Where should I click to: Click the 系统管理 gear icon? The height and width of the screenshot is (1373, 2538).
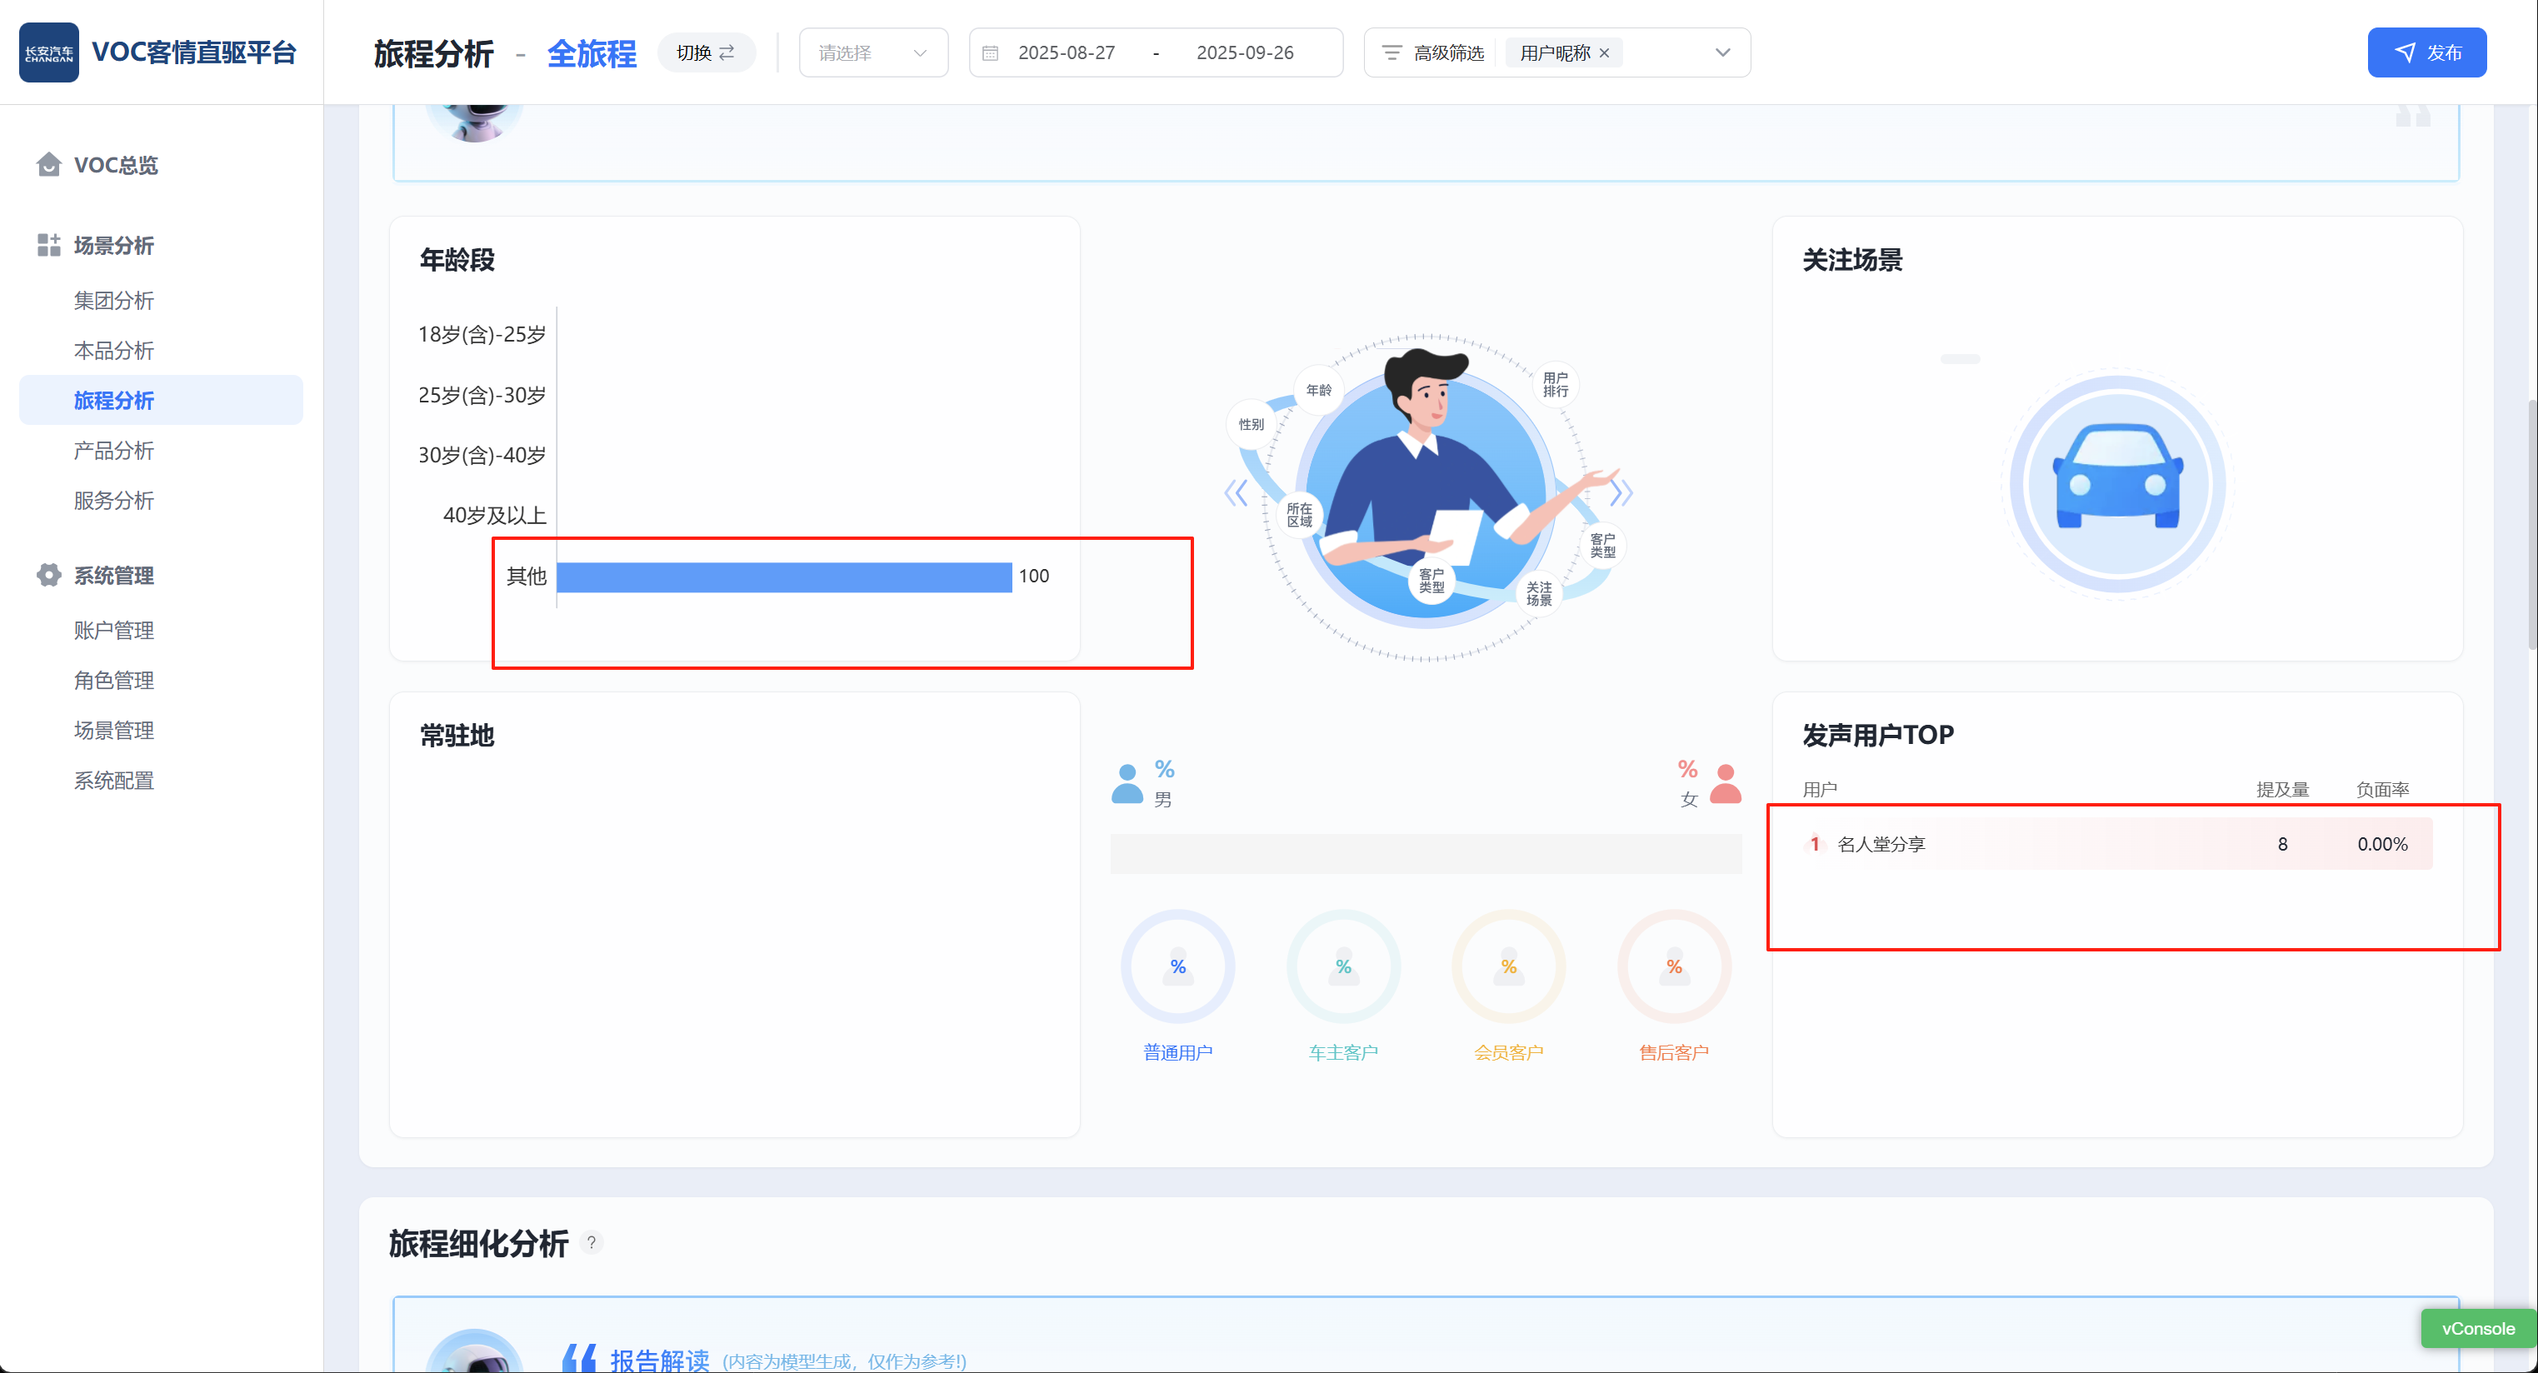(x=48, y=575)
